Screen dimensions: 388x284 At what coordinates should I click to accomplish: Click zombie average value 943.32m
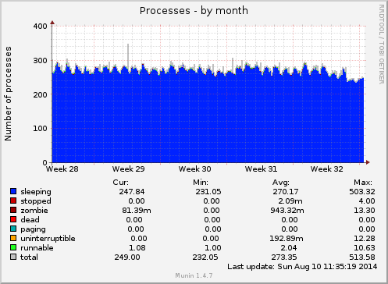[287, 211]
